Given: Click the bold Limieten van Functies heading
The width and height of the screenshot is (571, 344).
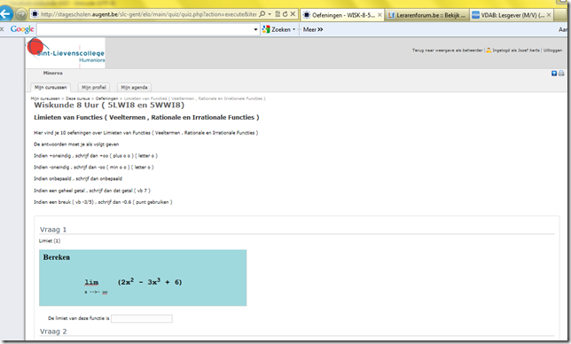Looking at the screenshot, I should (x=146, y=118).
